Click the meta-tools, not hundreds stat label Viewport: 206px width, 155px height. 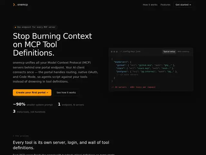click(31, 112)
